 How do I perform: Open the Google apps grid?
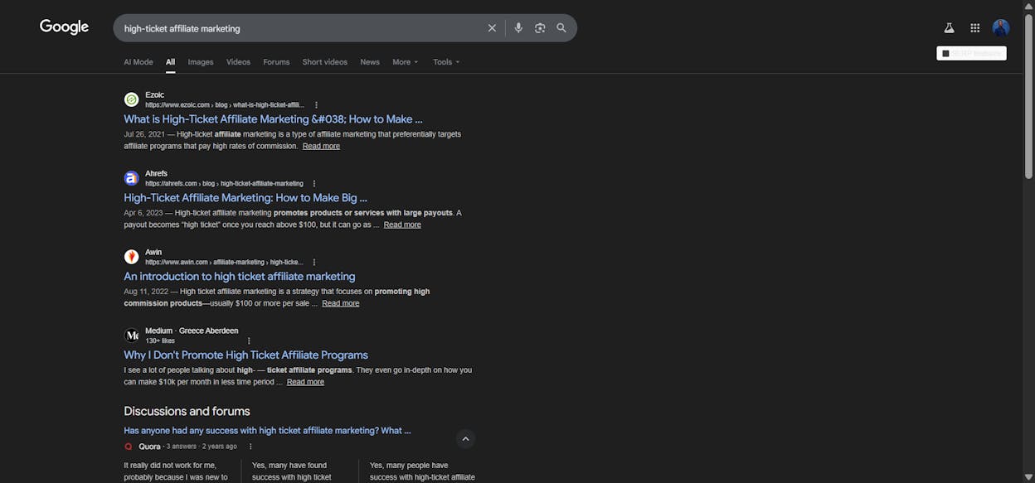975,28
